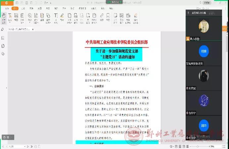229x149 pixels.
Task: Open the page number dropdown at bottom left
Action: tap(24, 146)
